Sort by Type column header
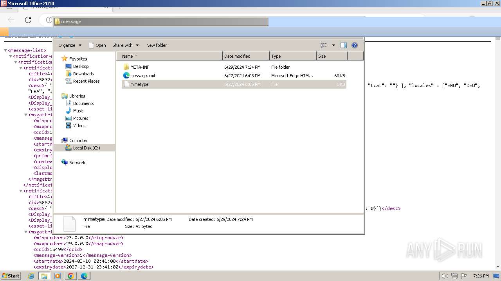Image resolution: width=501 pixels, height=281 pixels. click(293, 56)
